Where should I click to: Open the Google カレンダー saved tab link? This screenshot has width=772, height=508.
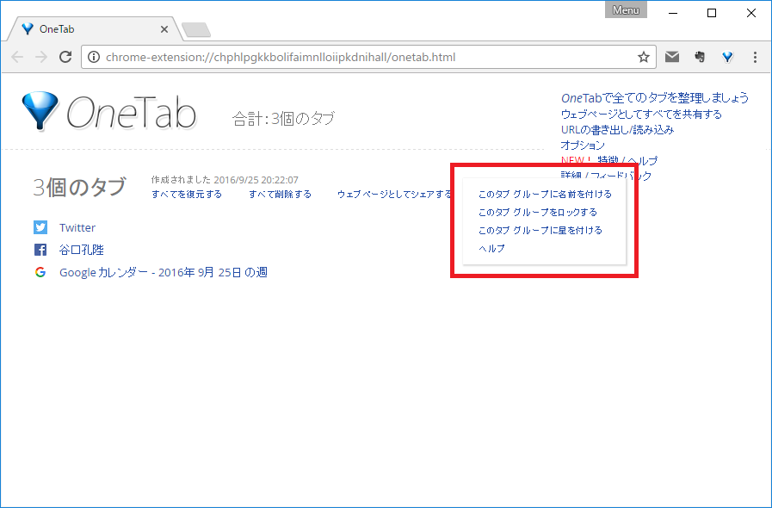164,272
